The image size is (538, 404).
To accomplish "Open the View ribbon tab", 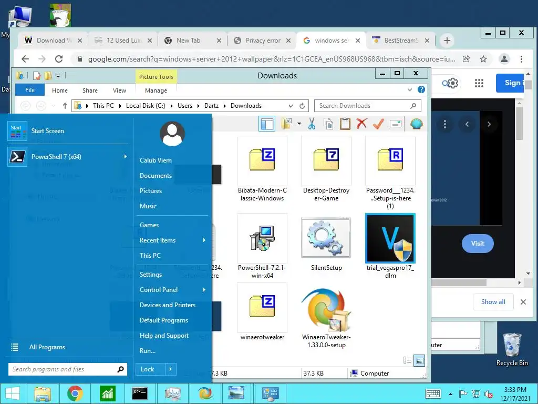I will coord(119,90).
